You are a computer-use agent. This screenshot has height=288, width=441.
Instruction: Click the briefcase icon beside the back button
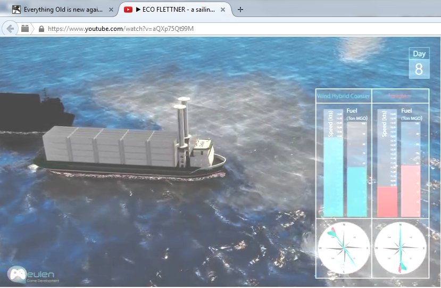[25, 29]
